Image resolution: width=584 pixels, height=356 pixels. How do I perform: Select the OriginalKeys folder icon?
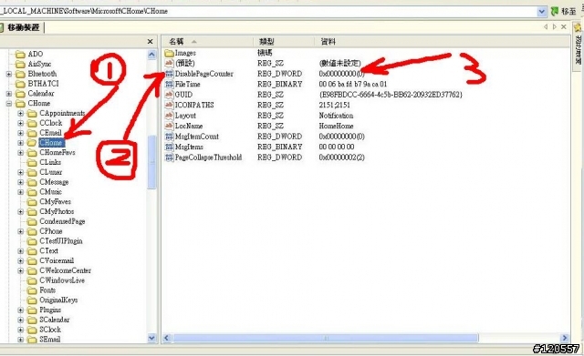tap(32, 300)
